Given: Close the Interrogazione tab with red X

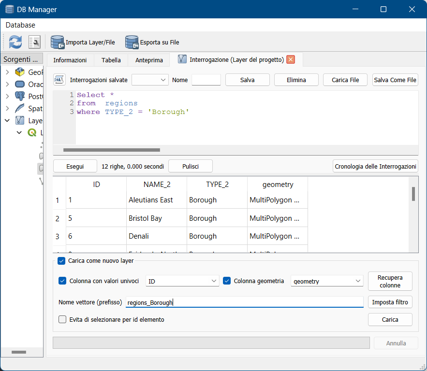Looking at the screenshot, I should click(291, 59).
